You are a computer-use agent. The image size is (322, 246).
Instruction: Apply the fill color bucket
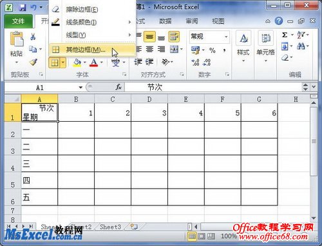coord(77,62)
